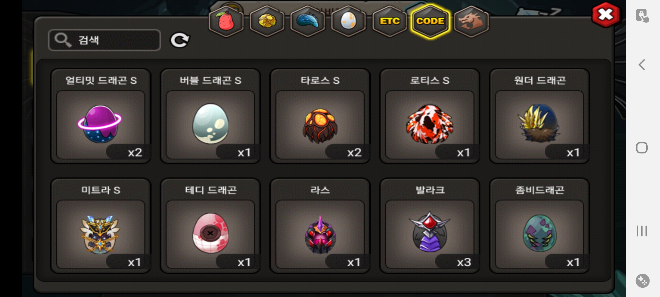Open the fruit food category tab
660x297 pixels.
(226, 21)
